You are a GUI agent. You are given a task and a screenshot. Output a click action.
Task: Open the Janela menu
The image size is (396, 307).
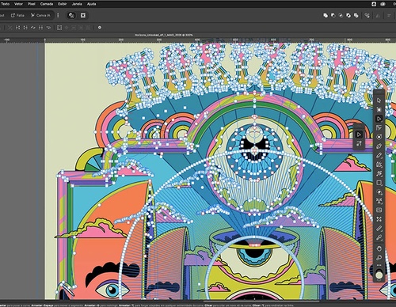tap(77, 4)
